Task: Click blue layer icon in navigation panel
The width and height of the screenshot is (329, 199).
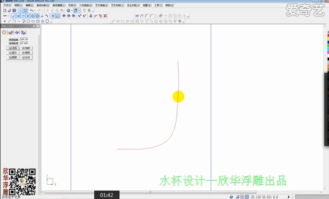Action: point(17,32)
